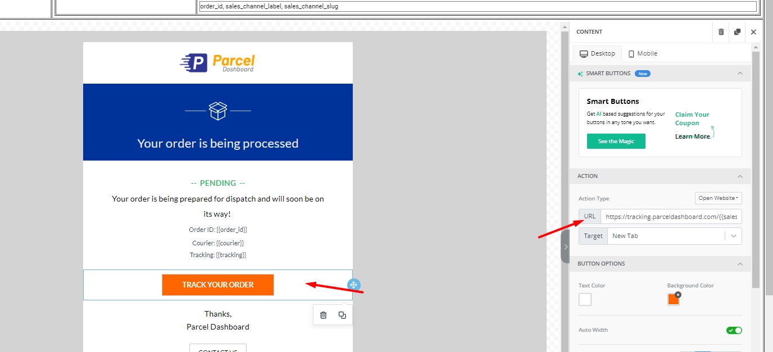Image resolution: width=773 pixels, height=352 pixels.
Task: Select the Track Your Order button
Action: 218,285
